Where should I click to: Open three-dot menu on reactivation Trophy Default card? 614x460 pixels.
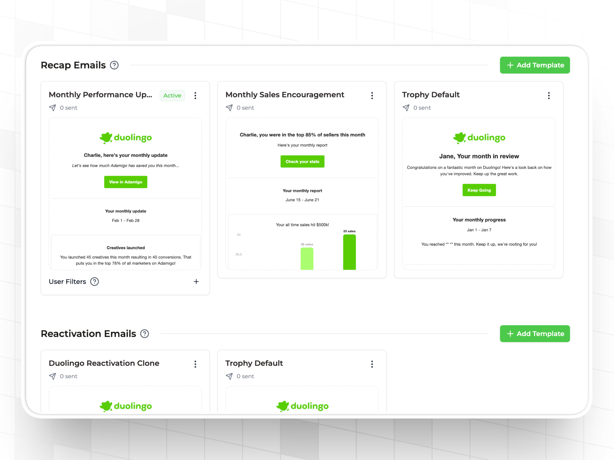372,364
